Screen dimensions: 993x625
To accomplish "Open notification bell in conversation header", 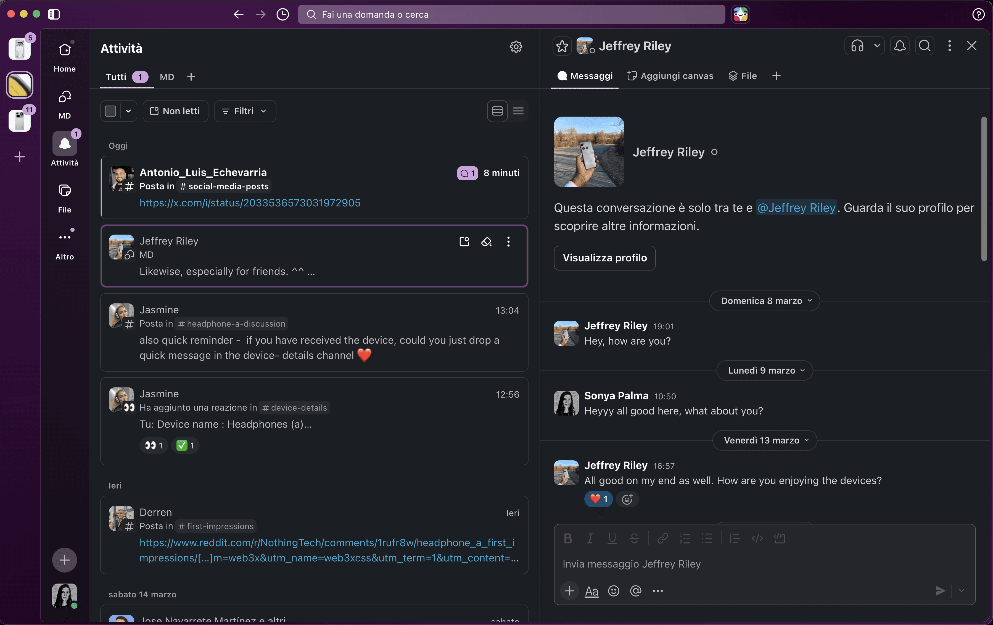I will click(x=900, y=46).
